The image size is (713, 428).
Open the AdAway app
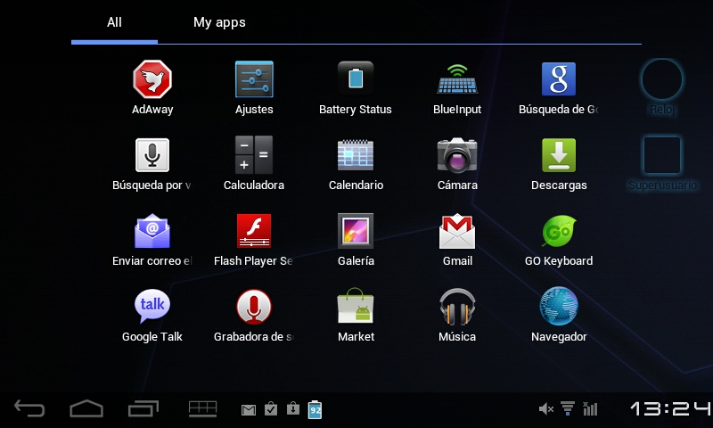(x=152, y=87)
